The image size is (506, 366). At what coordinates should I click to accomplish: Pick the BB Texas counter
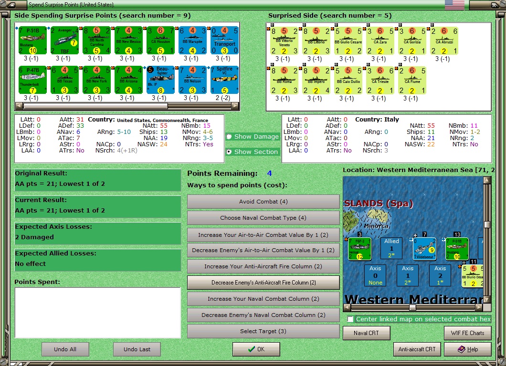(64, 80)
